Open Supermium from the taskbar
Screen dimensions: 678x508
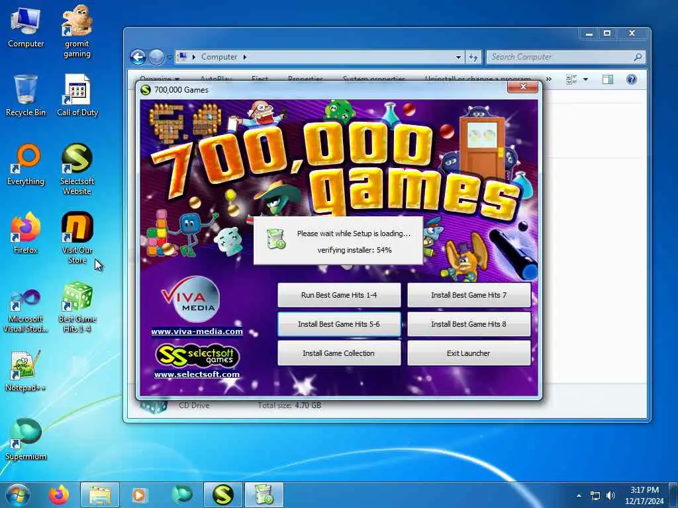(x=182, y=495)
